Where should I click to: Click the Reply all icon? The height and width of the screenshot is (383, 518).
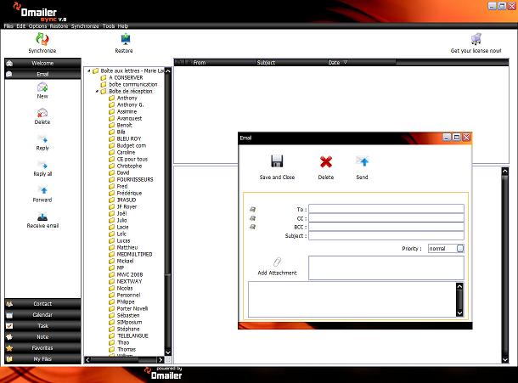coord(42,165)
